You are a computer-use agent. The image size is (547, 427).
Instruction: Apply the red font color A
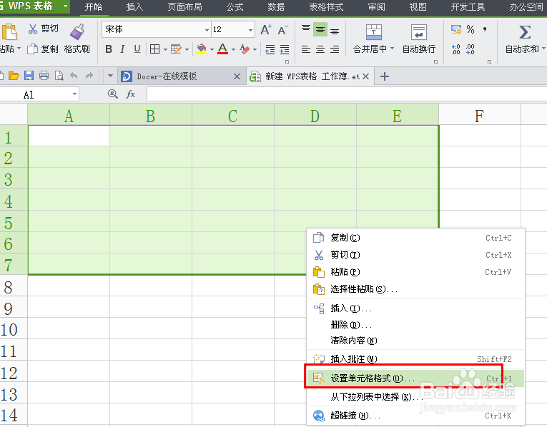pos(222,49)
